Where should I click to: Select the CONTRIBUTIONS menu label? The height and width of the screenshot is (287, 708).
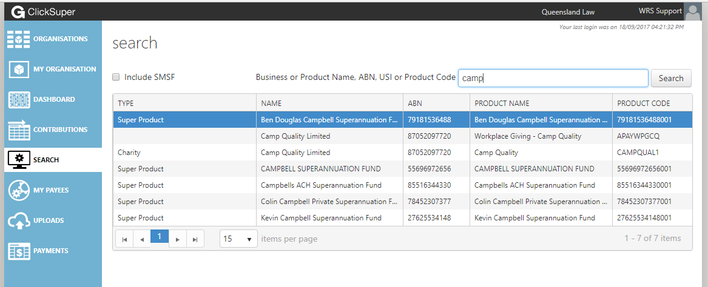[x=61, y=130]
